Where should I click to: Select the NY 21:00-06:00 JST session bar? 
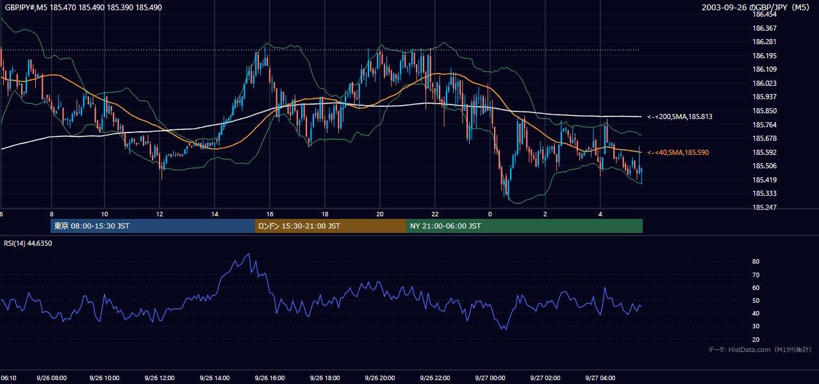[x=524, y=226]
